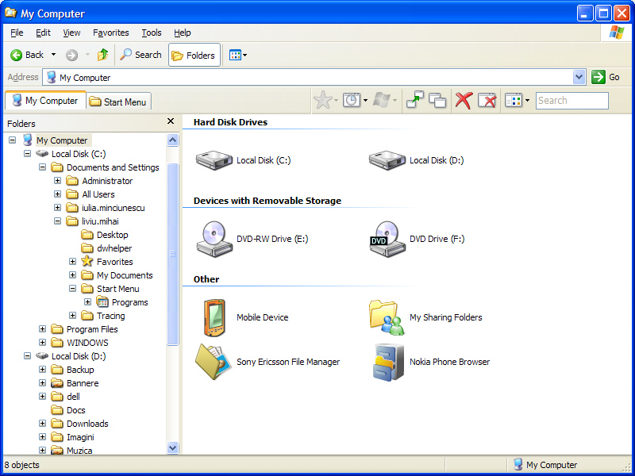The width and height of the screenshot is (635, 476).
Task: Collapse Local Disk (C:) in tree
Action: (x=27, y=153)
